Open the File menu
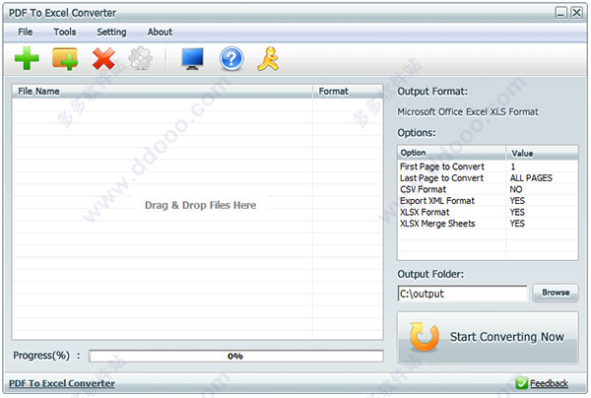 [26, 33]
